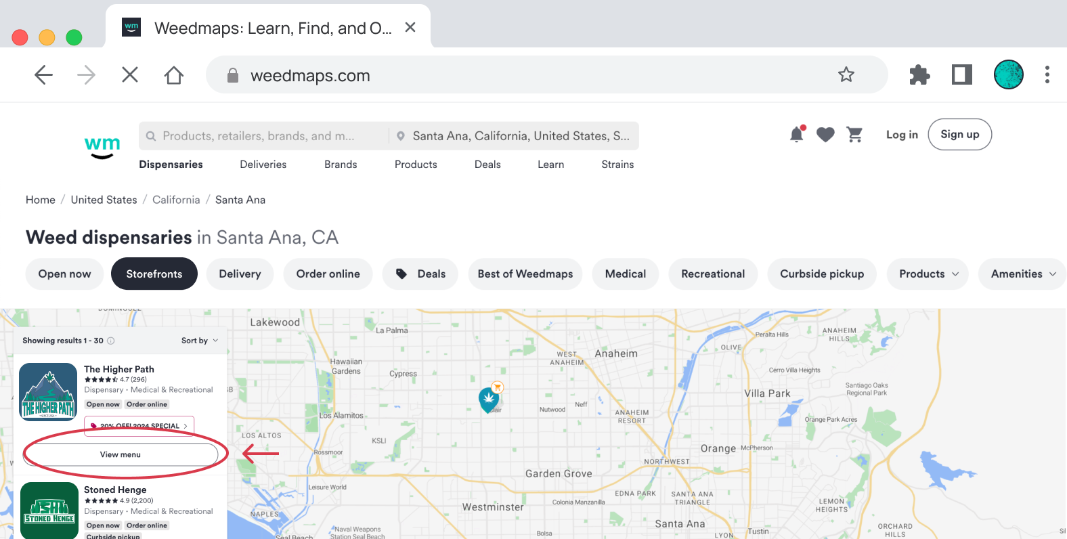Go to Home breadcrumb

[41, 200]
